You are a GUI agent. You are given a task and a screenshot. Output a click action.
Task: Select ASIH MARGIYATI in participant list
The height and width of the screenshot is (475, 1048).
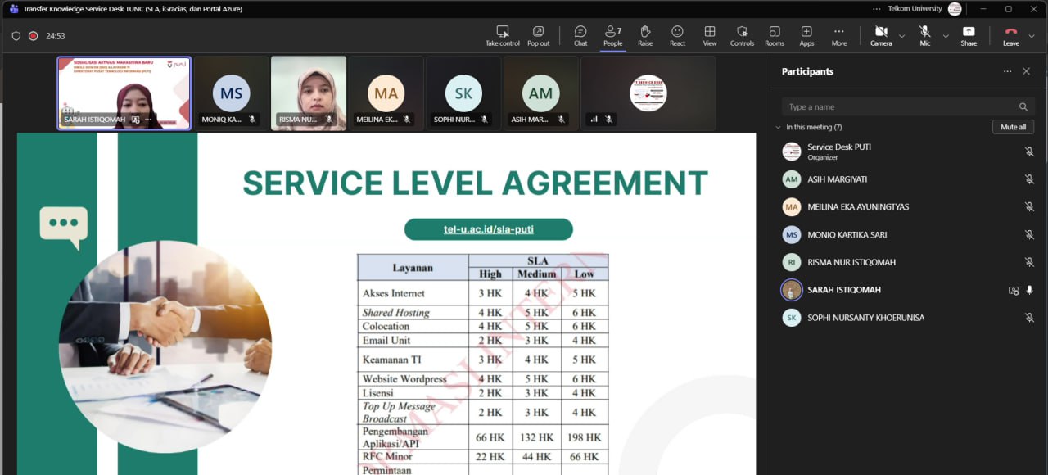(x=907, y=179)
